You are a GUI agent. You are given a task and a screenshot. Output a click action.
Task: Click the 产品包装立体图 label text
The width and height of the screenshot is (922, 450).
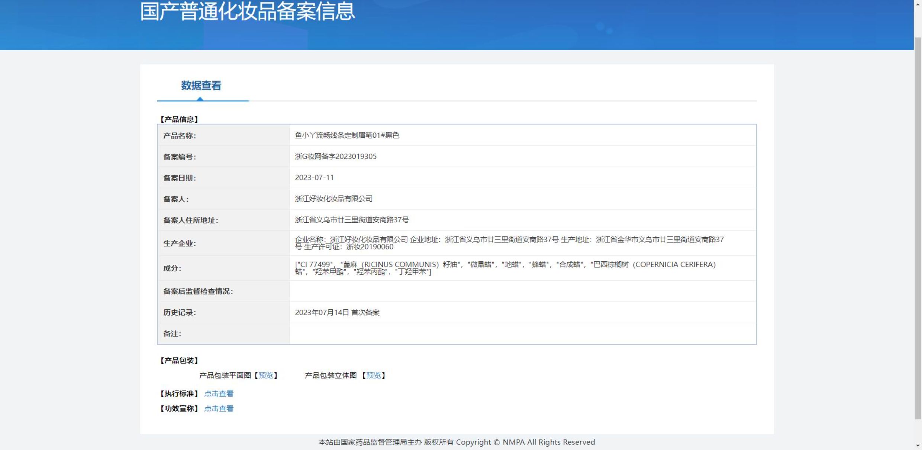tap(331, 375)
